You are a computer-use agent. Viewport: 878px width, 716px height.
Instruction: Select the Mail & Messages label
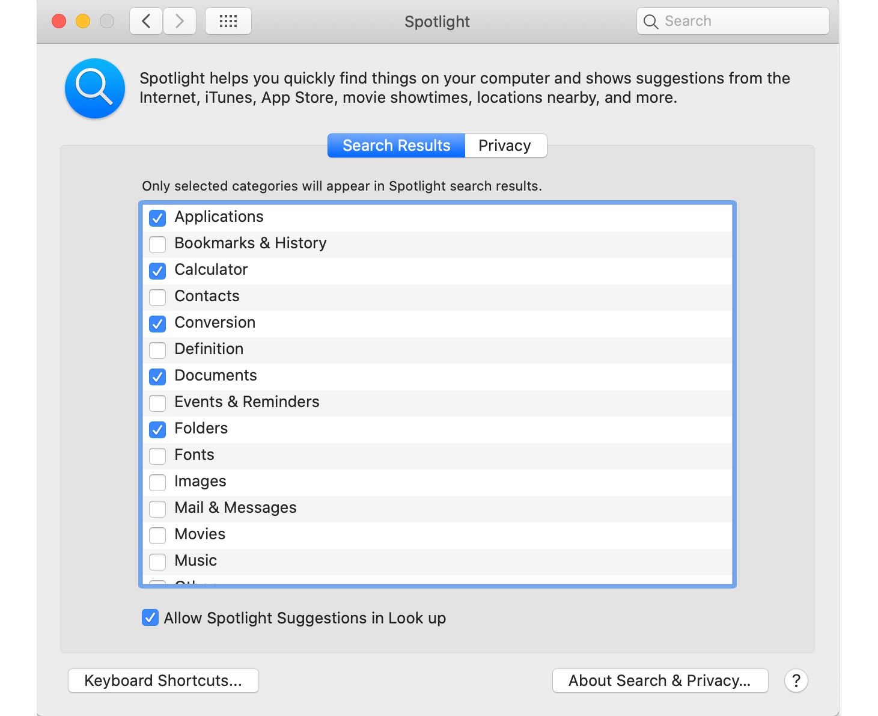tap(235, 507)
